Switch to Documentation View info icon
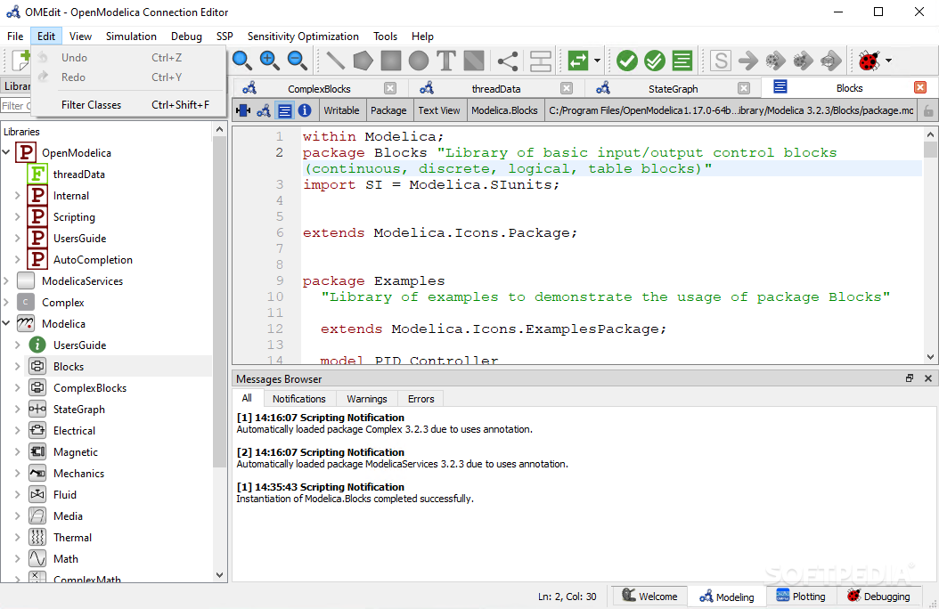This screenshot has width=939, height=609. (305, 110)
